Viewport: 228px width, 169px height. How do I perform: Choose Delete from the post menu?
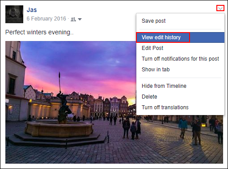(x=180, y=97)
